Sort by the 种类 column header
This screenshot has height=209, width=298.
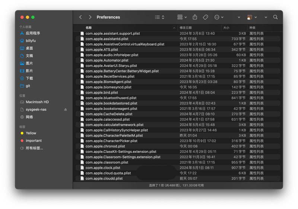tap(253, 28)
